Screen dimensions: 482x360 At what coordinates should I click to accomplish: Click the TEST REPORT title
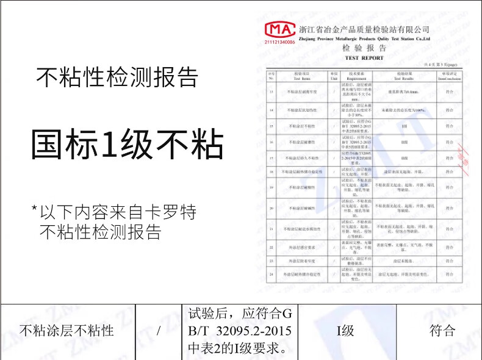[364, 58]
